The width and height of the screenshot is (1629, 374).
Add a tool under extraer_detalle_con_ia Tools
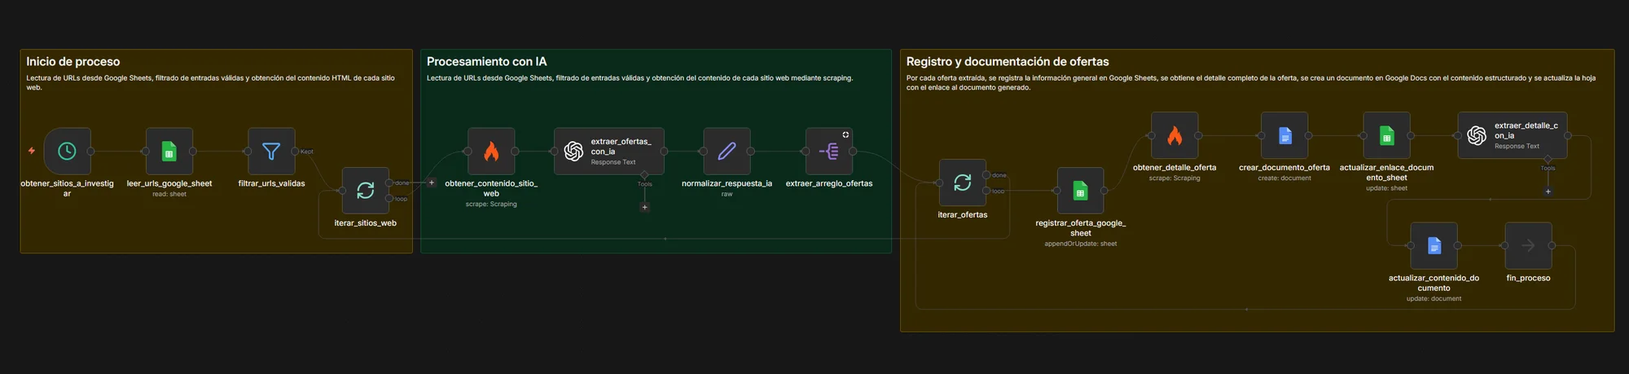[x=1548, y=191]
